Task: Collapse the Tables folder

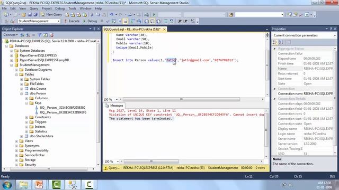Action: click(16, 74)
